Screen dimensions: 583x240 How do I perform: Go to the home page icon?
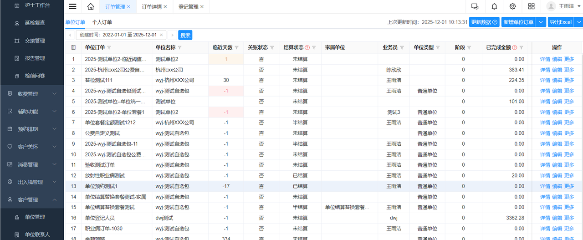(91, 6)
